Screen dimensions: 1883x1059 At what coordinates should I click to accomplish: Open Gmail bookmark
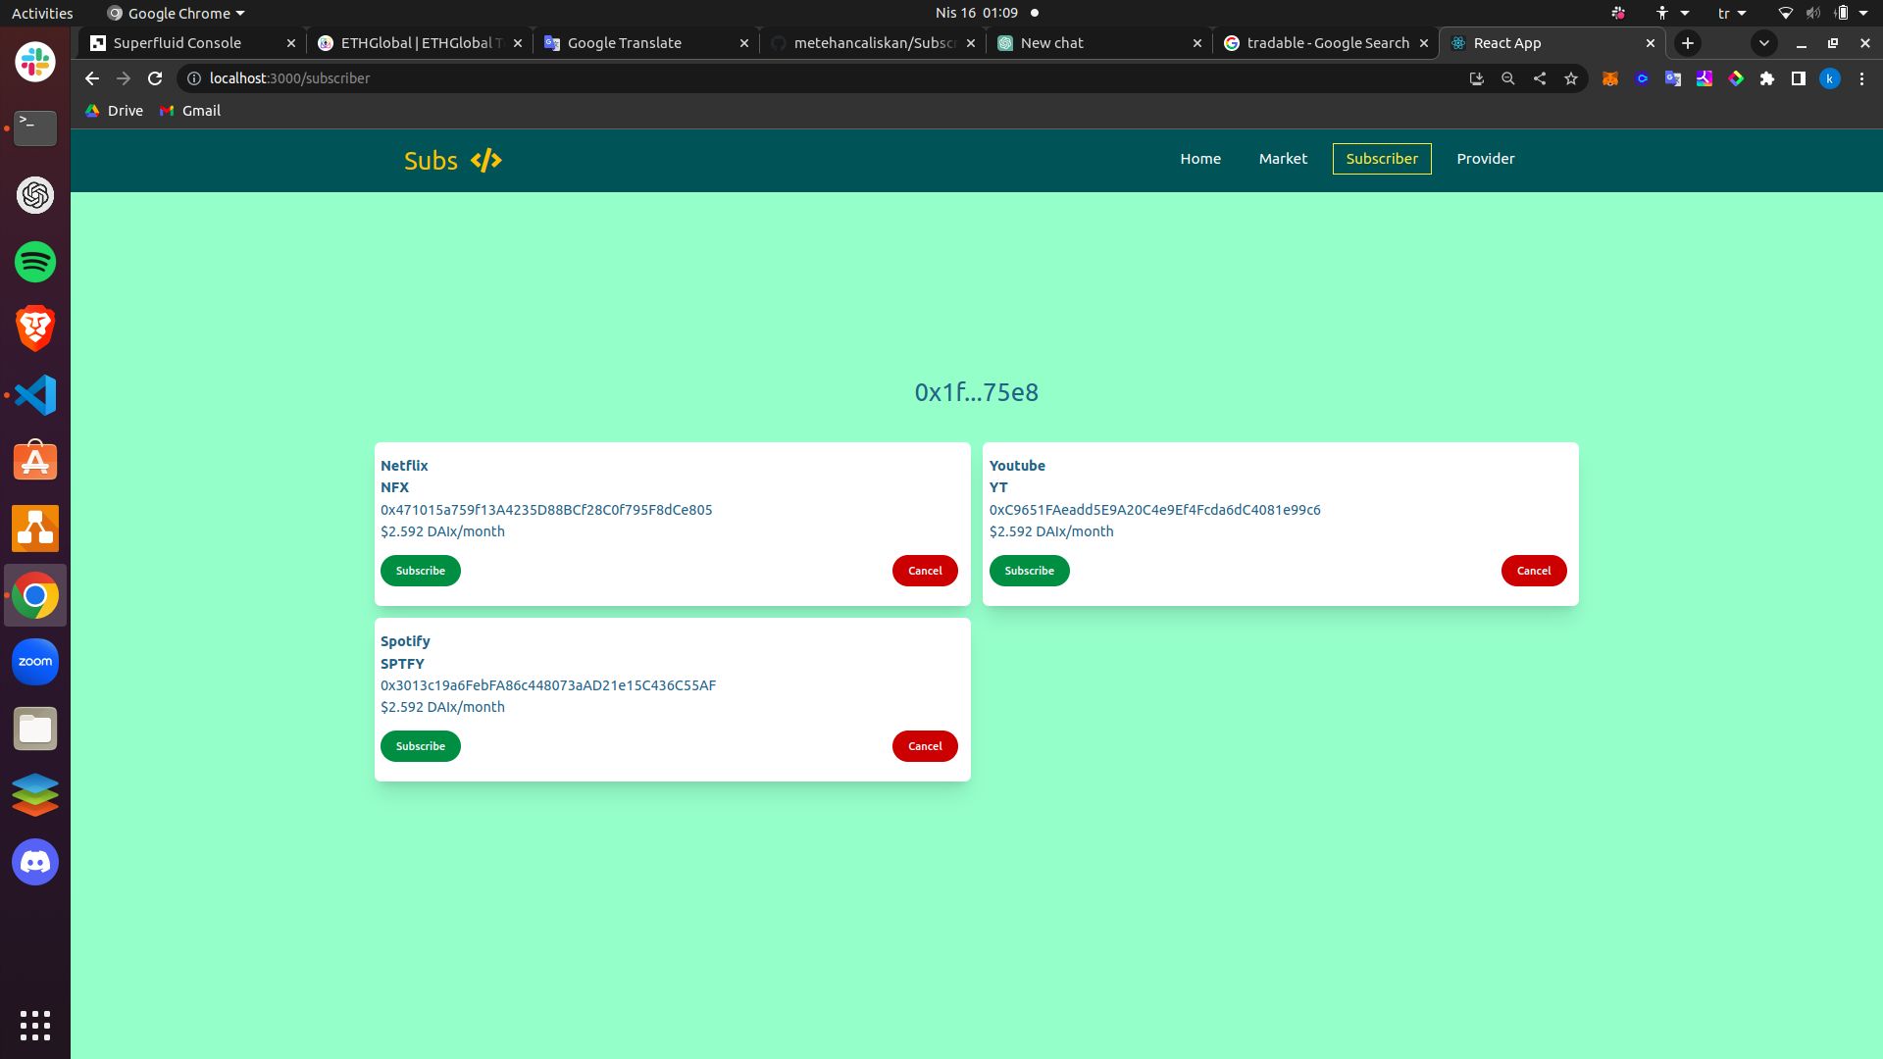[x=190, y=111]
